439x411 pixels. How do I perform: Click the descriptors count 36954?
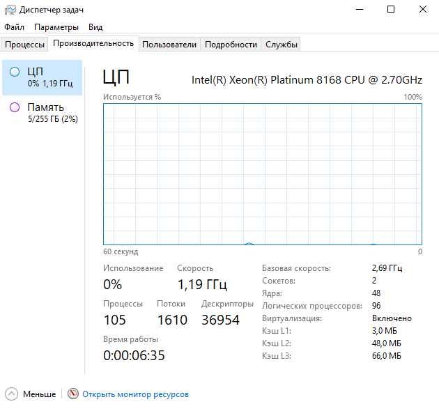(x=221, y=320)
